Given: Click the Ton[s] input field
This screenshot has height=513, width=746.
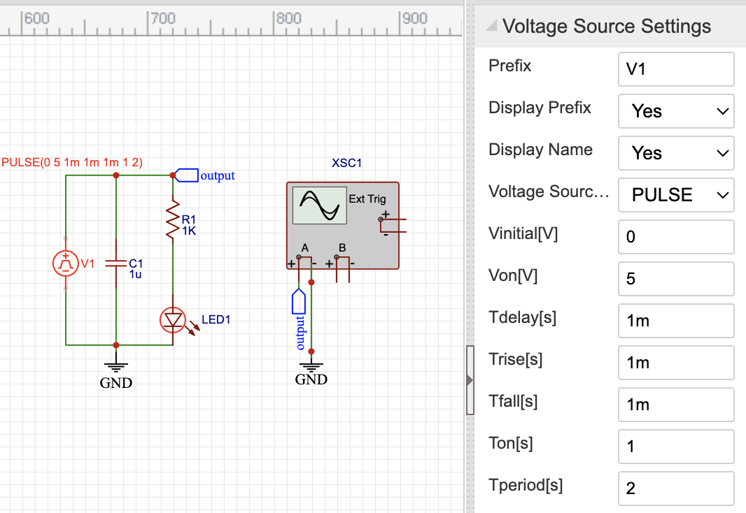Looking at the screenshot, I should 676,446.
